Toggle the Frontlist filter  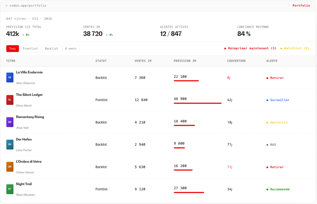click(x=30, y=48)
